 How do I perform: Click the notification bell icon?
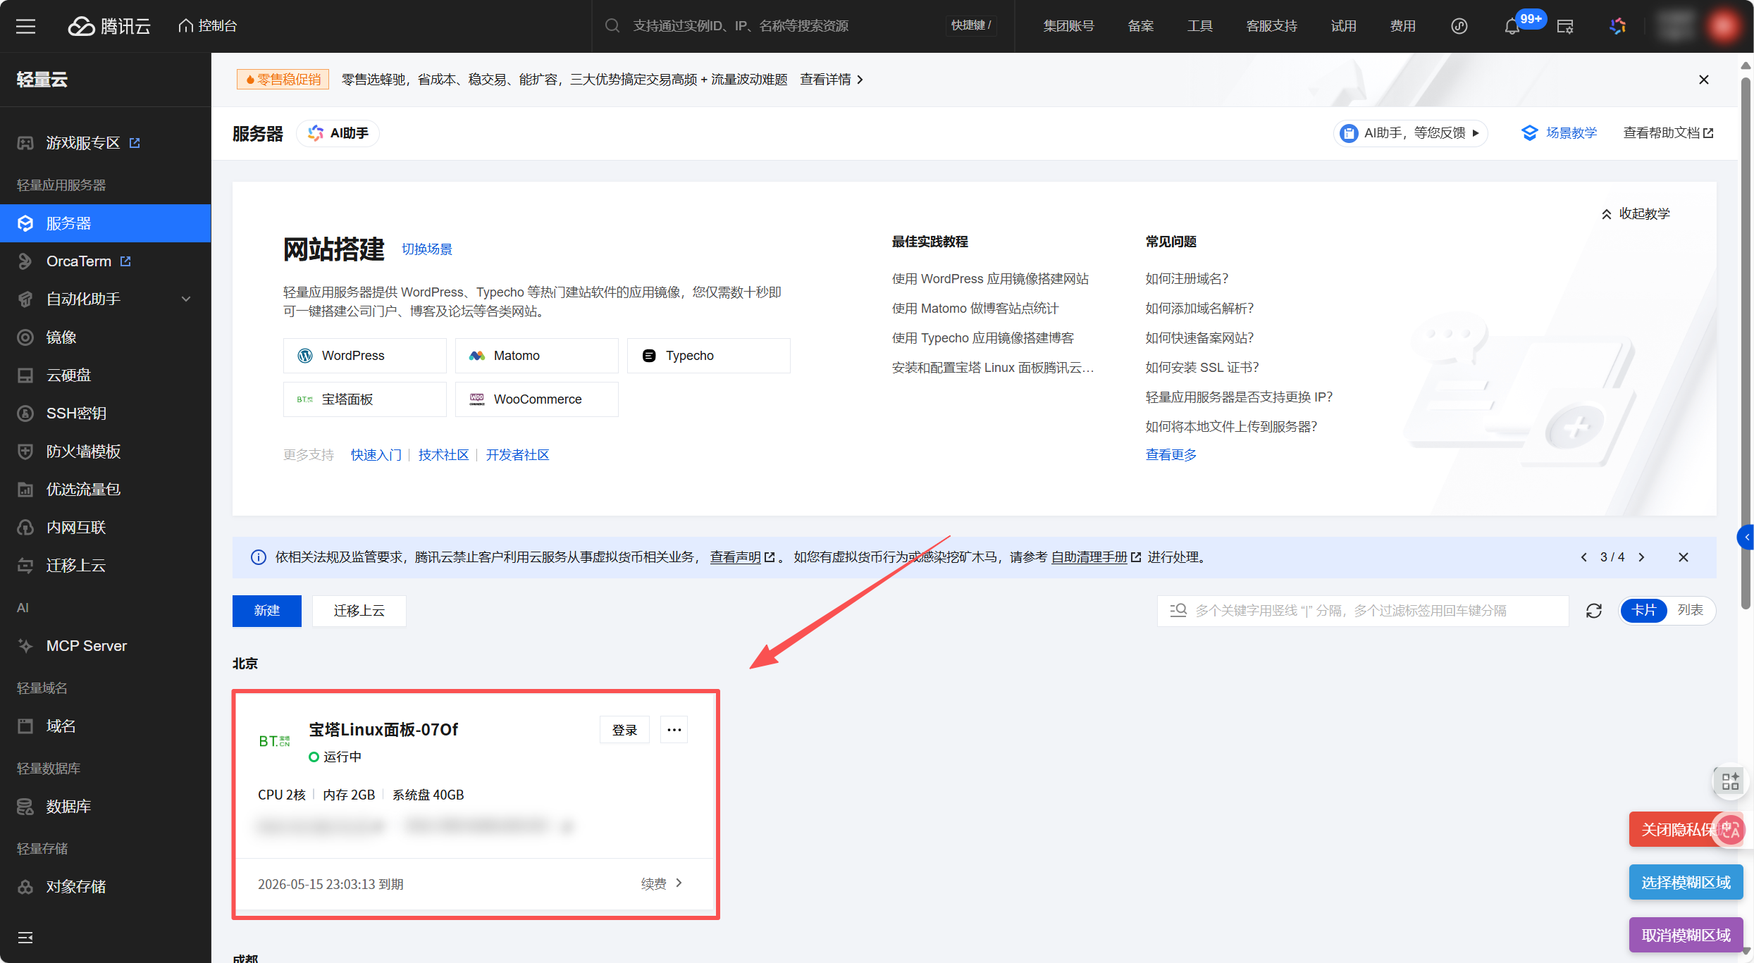pos(1511,27)
